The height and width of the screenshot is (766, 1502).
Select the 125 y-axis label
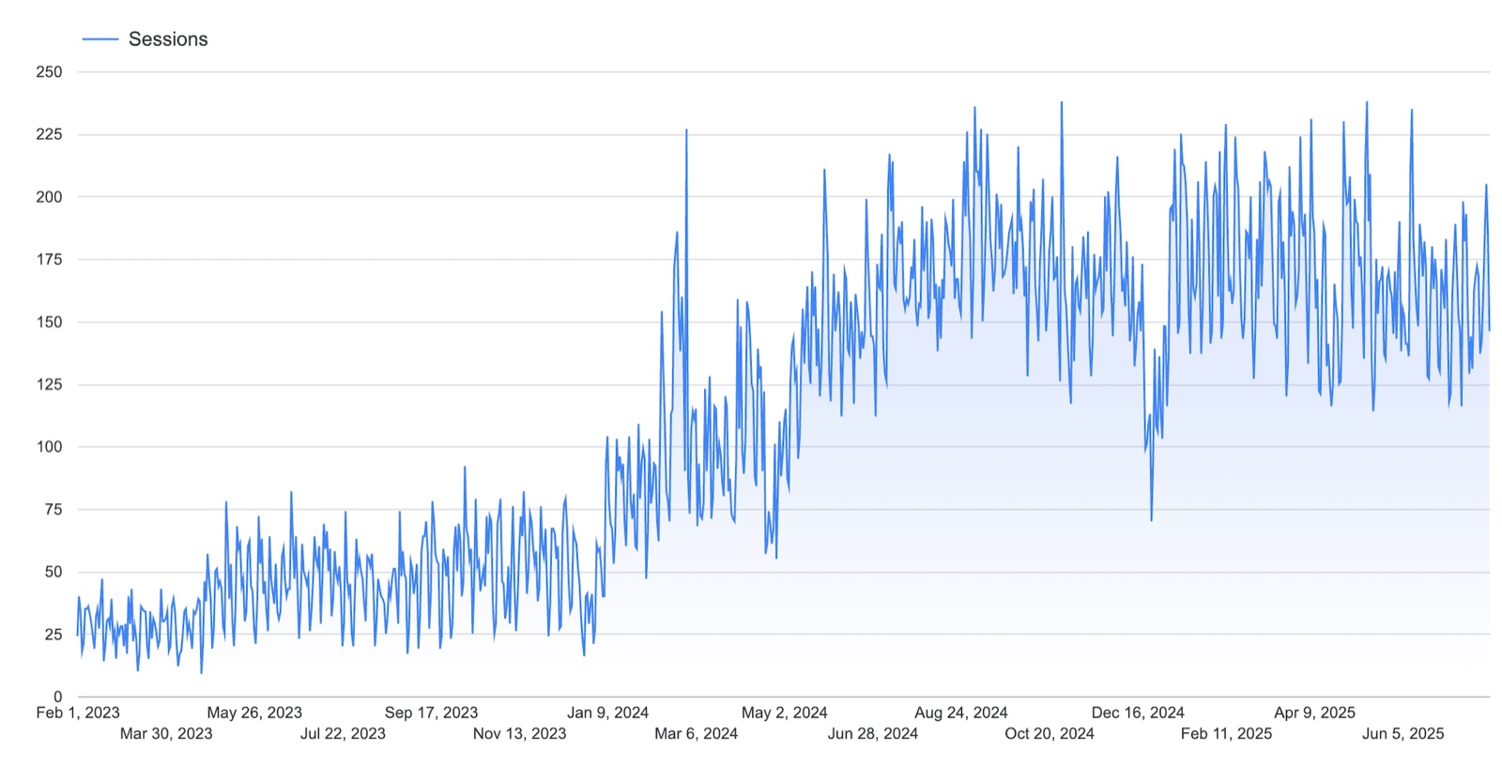click(49, 384)
